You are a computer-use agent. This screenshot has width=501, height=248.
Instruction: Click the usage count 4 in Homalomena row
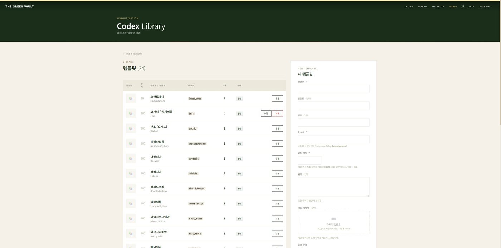[x=225, y=98]
